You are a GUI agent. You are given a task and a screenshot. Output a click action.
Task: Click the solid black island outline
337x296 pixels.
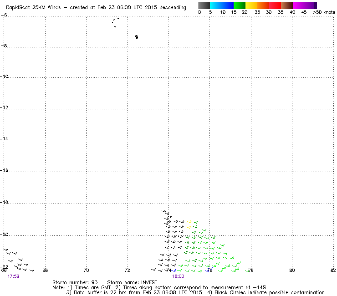coord(137,37)
